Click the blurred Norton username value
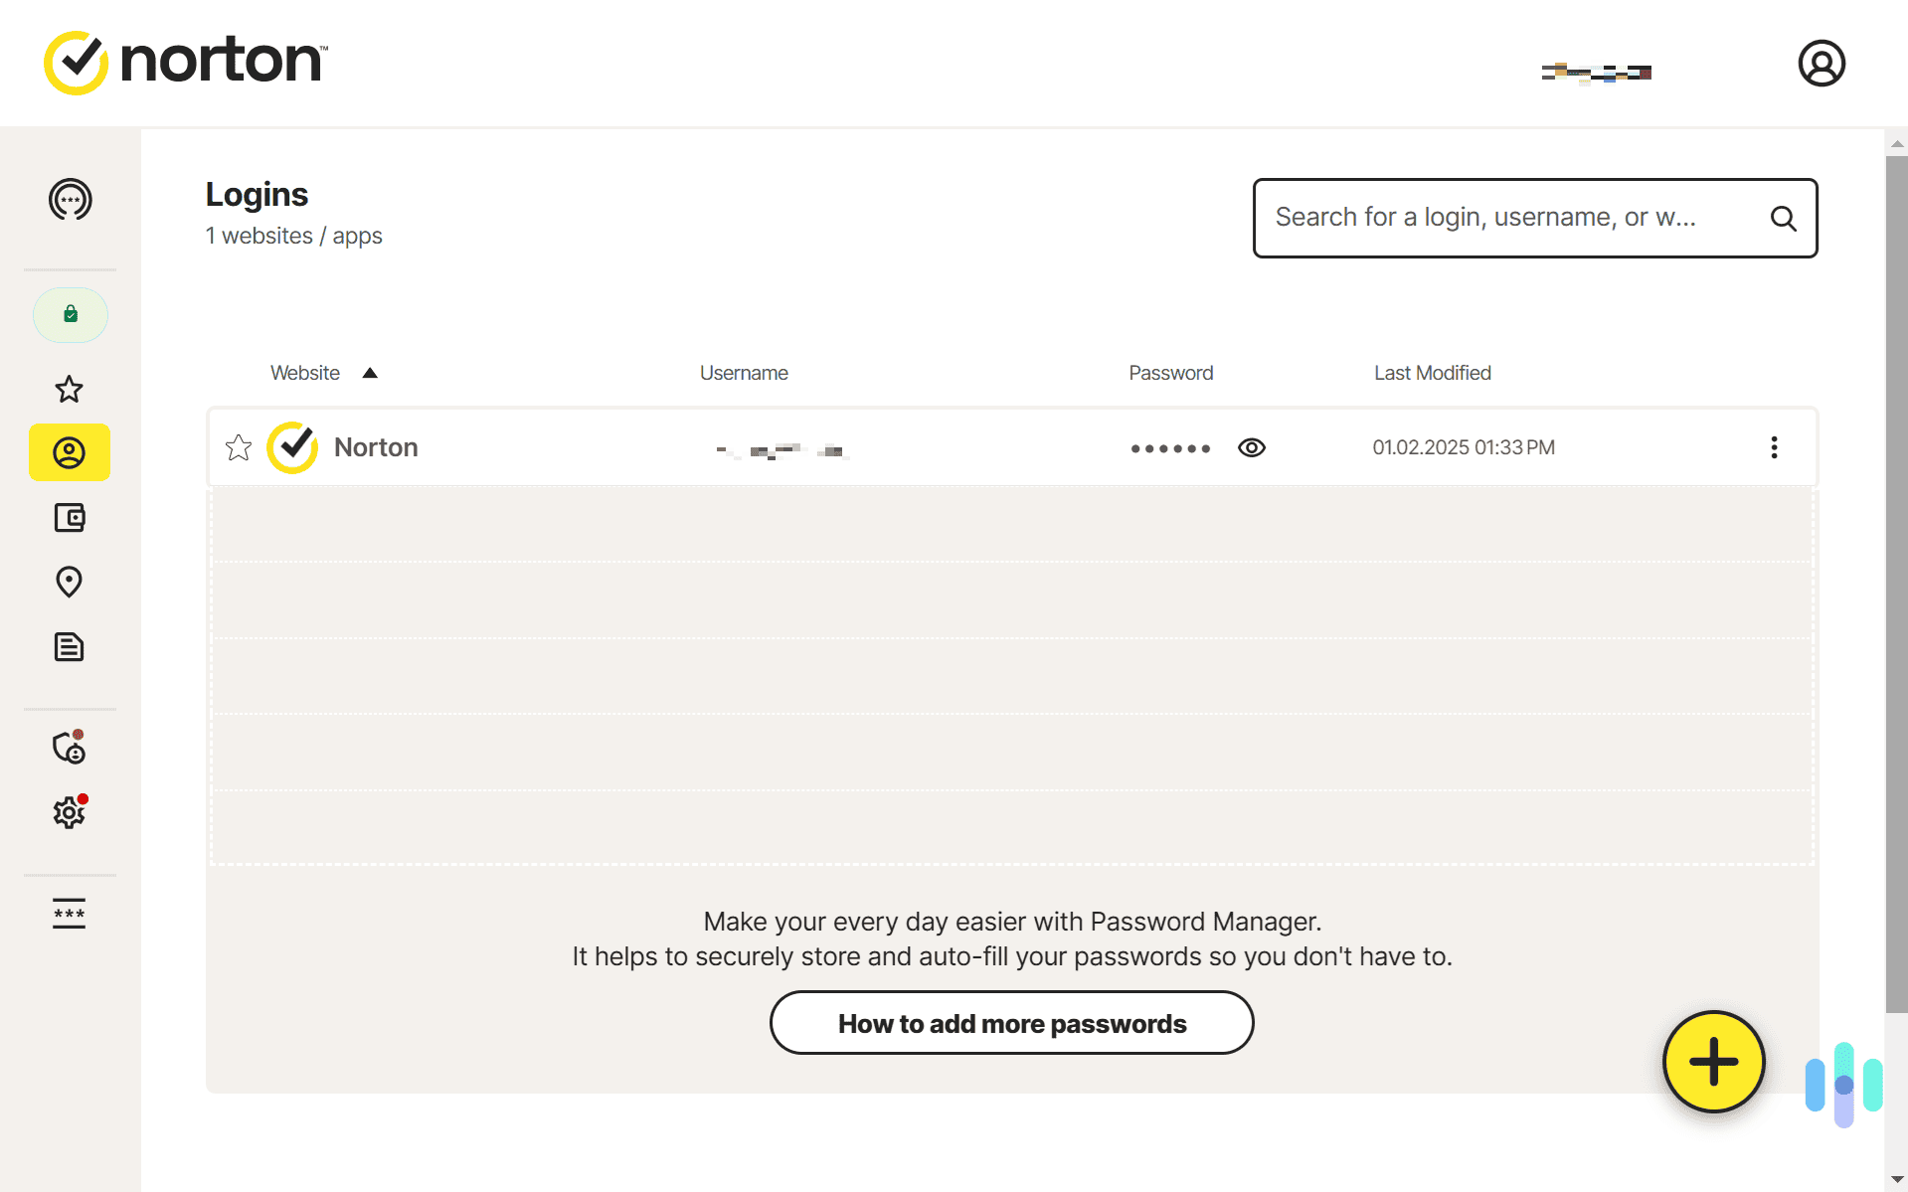This screenshot has height=1192, width=1908. 781,450
